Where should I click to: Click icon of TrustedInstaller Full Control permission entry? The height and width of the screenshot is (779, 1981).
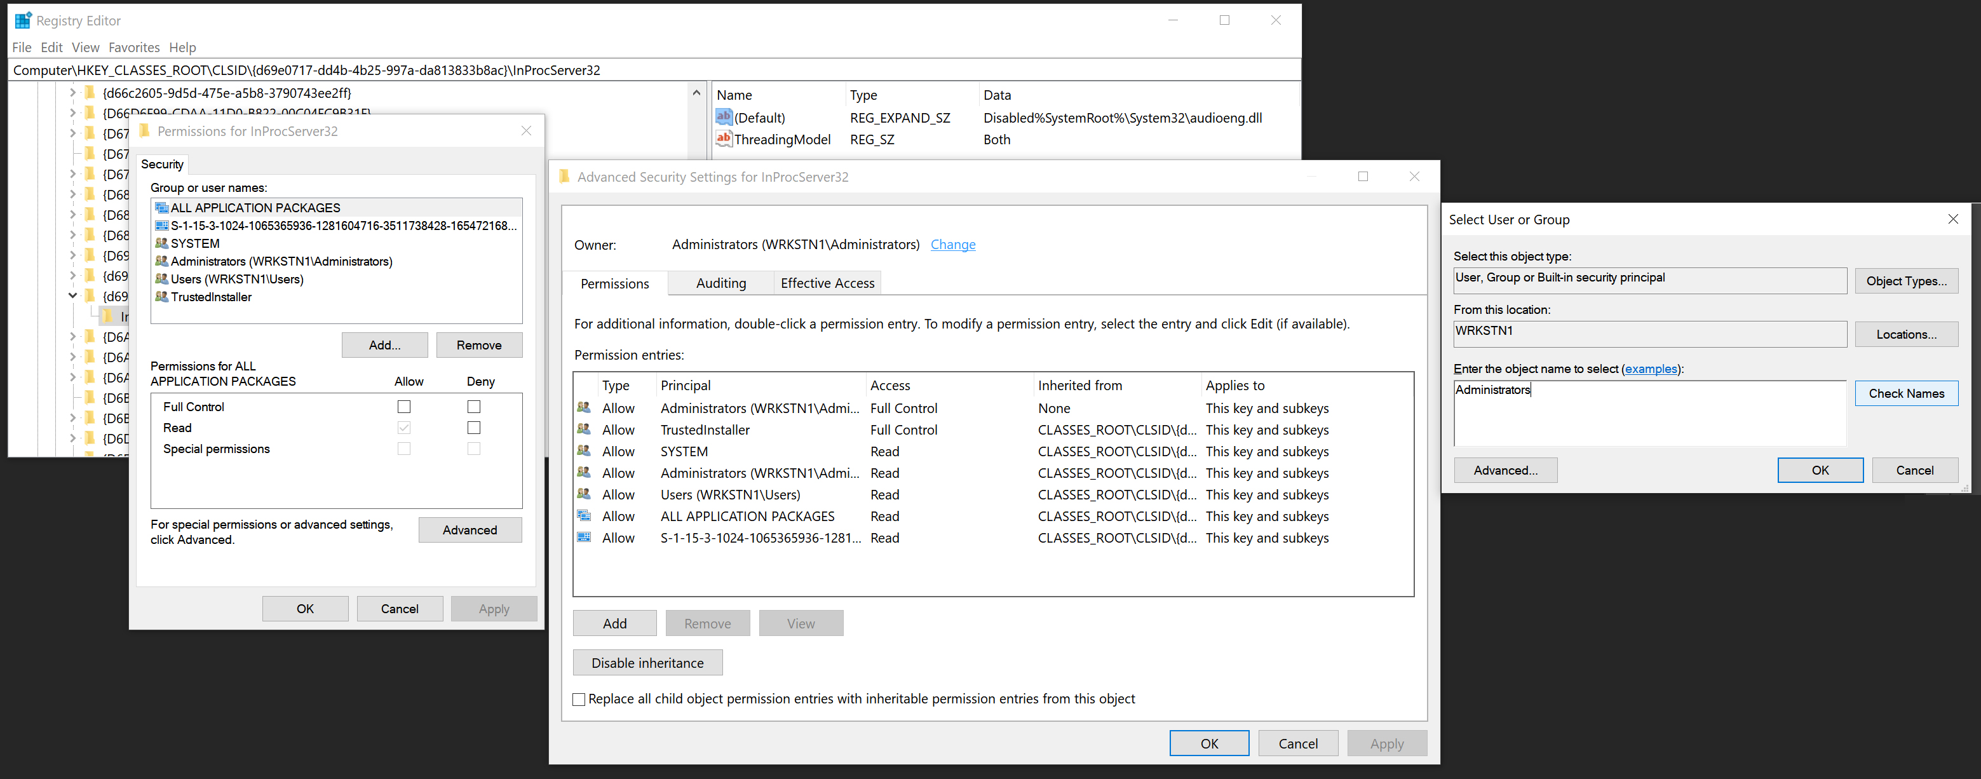(x=584, y=428)
